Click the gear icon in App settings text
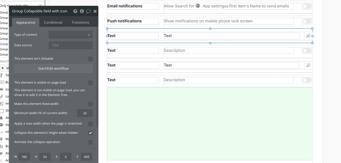 point(198,6)
